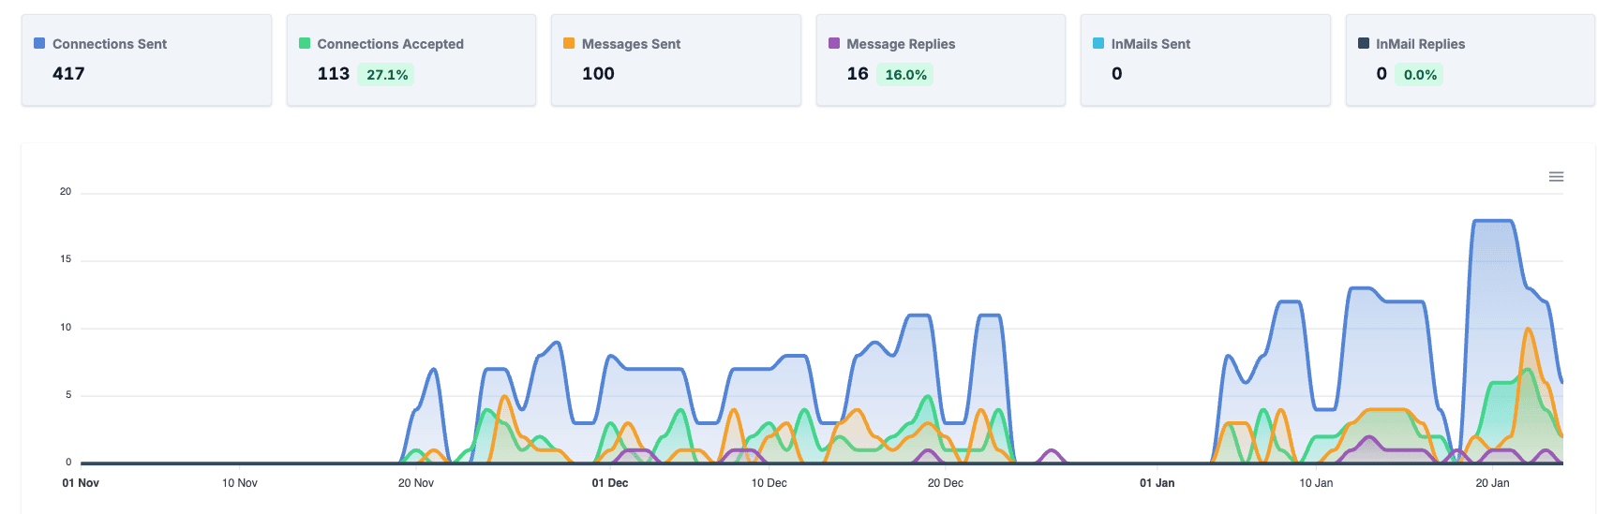The width and height of the screenshot is (1598, 514).
Task: Select the 0.0% InMail reply badge
Action: [1420, 75]
